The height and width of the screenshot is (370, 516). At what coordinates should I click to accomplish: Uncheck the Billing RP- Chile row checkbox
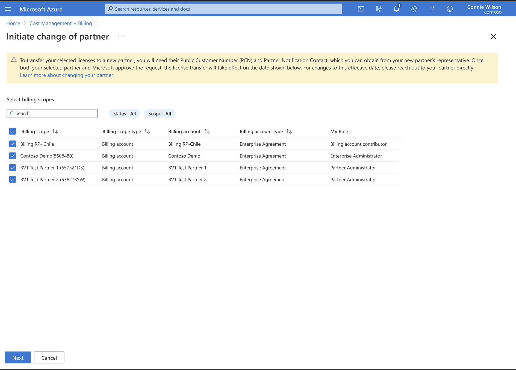pyautogui.click(x=13, y=144)
